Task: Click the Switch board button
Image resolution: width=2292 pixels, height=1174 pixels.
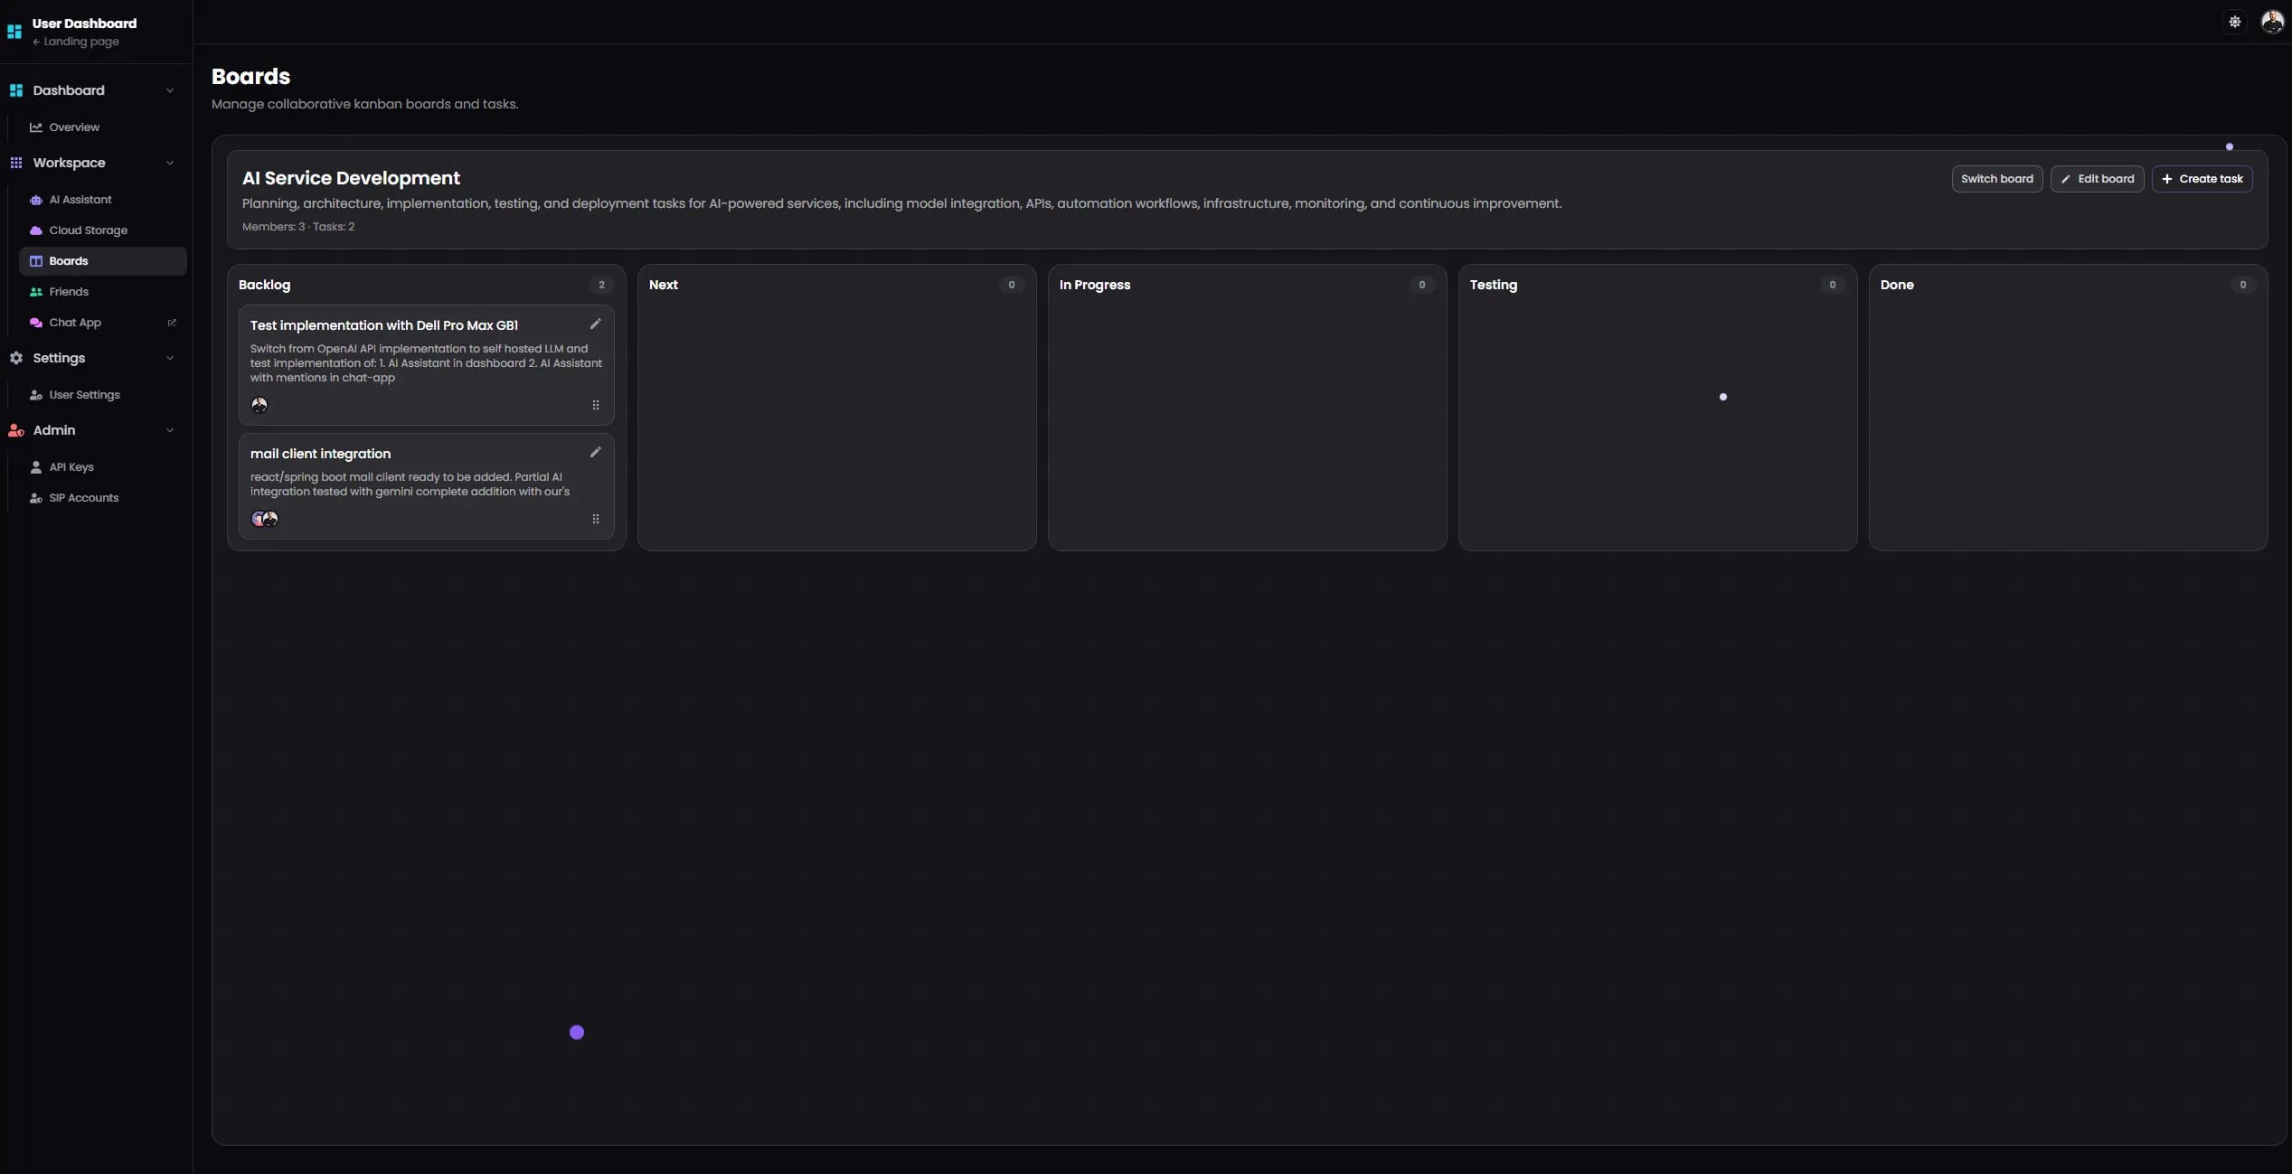Action: coord(1996,179)
